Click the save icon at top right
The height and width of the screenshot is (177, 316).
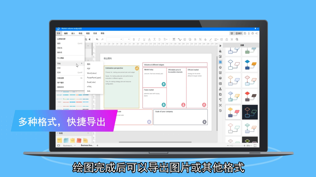coord(245,33)
